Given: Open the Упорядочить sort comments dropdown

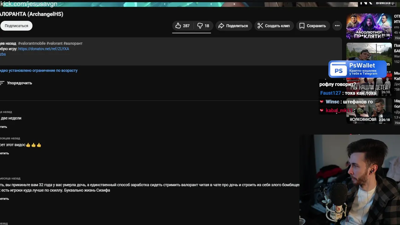Looking at the screenshot, I should click(x=16, y=83).
